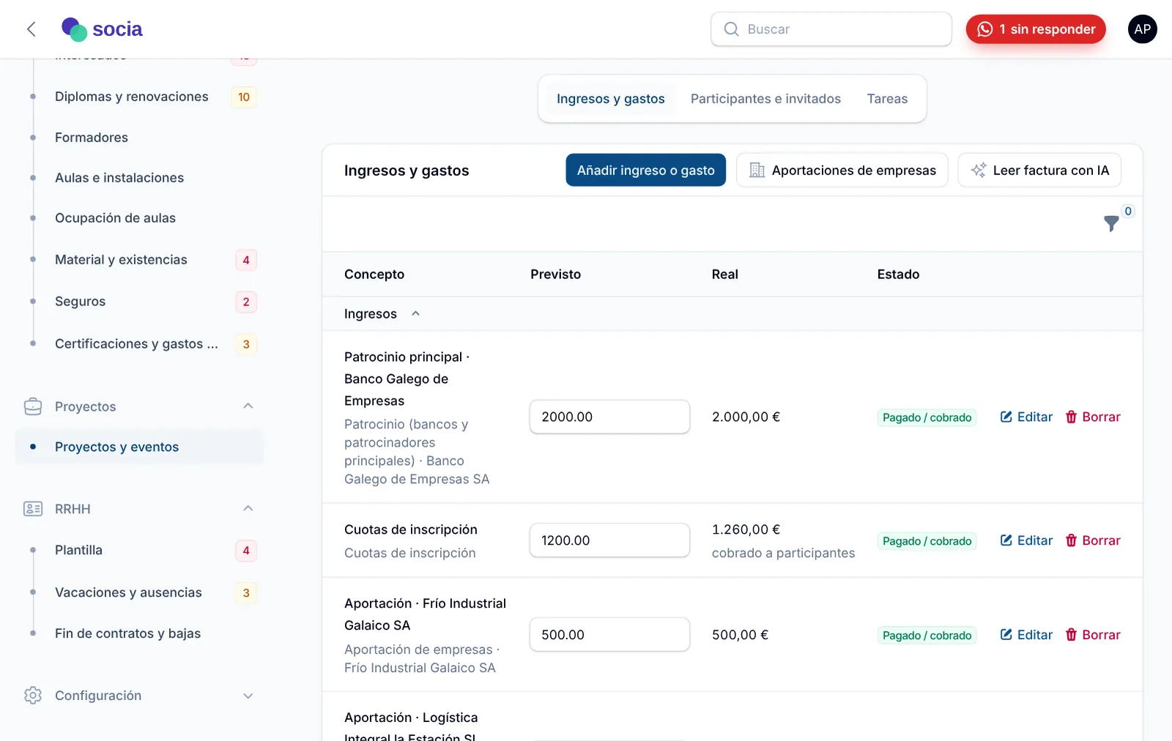This screenshot has width=1172, height=741.
Task: Open the filter funnel icon
Action: tap(1111, 223)
